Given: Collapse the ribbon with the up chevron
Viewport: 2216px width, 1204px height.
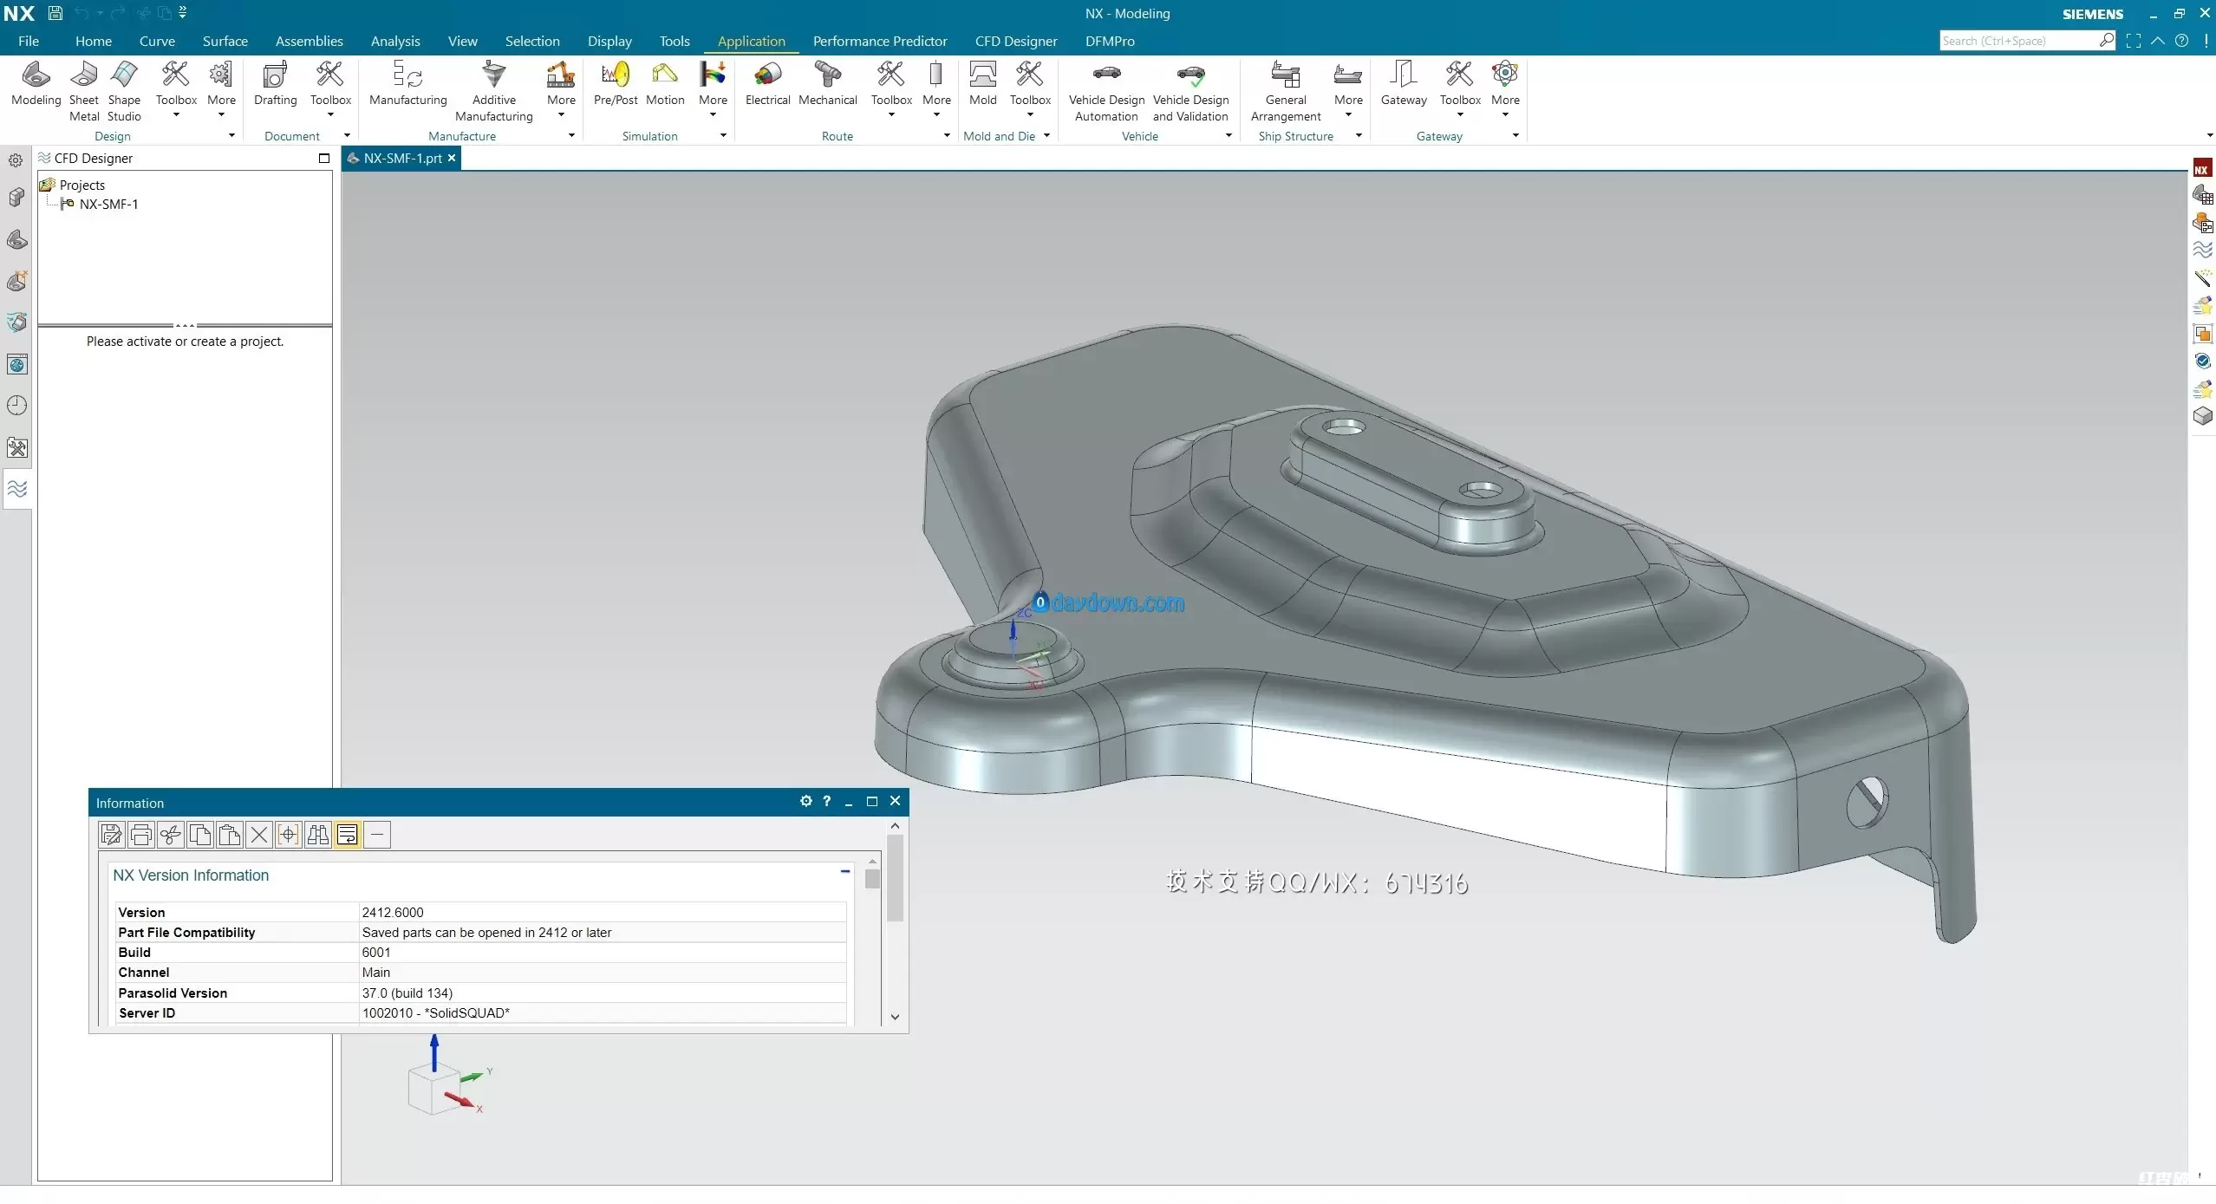Looking at the screenshot, I should (x=2158, y=41).
